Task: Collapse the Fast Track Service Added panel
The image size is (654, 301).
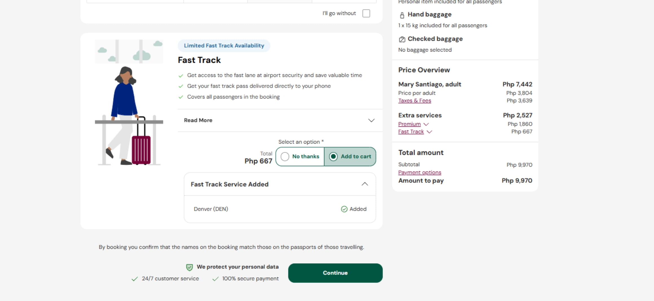Action: tap(365, 184)
